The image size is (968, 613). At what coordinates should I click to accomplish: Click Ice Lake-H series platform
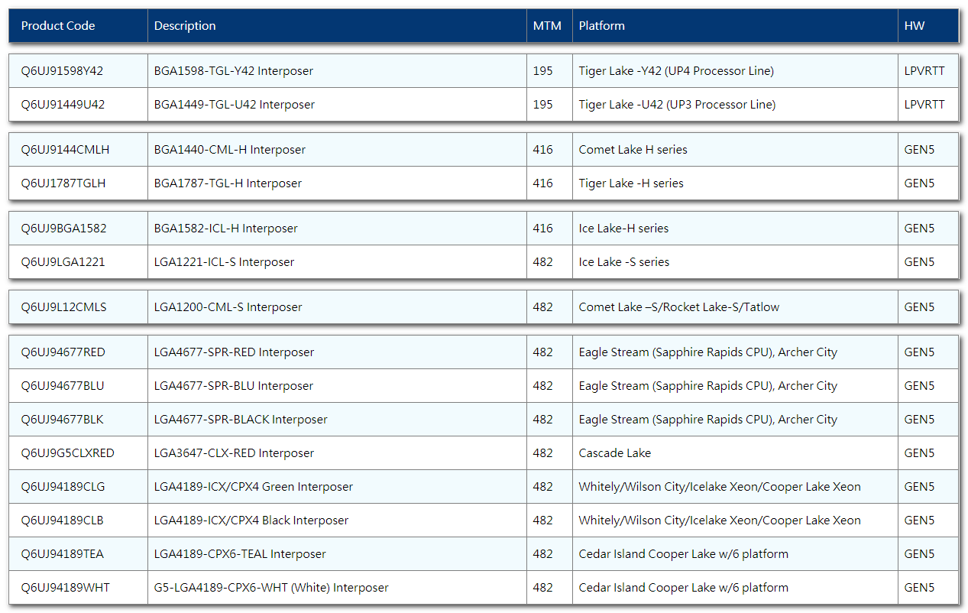[623, 229]
